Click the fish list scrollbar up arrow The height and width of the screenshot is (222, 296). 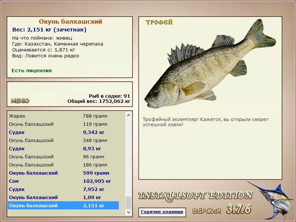pos(128,115)
